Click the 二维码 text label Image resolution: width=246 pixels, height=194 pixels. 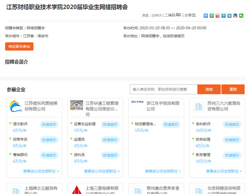pos(170,15)
